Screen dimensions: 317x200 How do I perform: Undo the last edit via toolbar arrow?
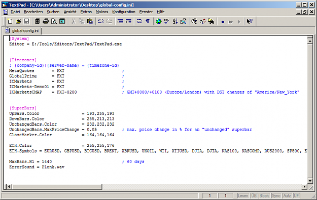coord(101,21)
